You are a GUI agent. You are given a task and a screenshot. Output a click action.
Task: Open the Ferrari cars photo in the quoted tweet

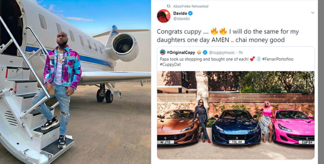click(236, 115)
